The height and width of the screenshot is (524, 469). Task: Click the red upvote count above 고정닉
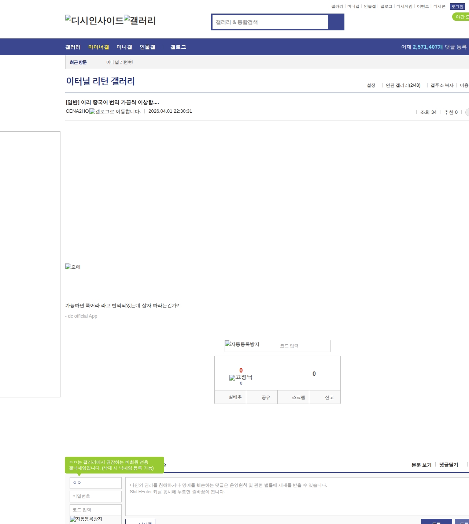click(241, 370)
